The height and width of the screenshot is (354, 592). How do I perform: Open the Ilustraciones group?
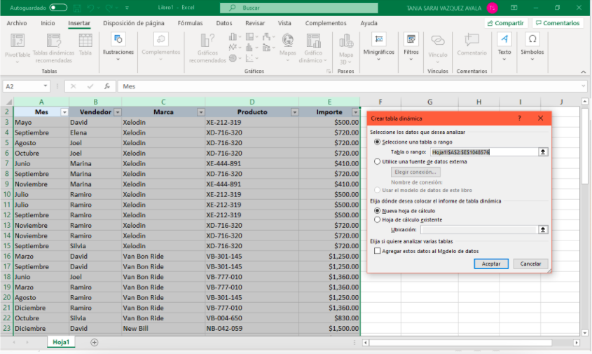pyautogui.click(x=118, y=48)
